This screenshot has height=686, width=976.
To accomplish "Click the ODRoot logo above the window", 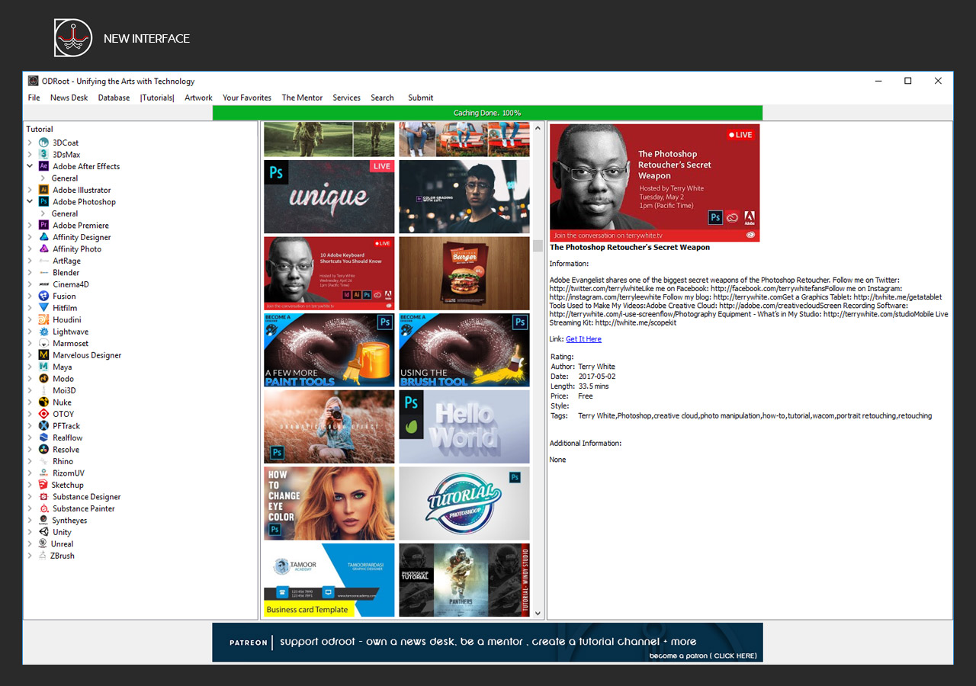I will tap(73, 38).
